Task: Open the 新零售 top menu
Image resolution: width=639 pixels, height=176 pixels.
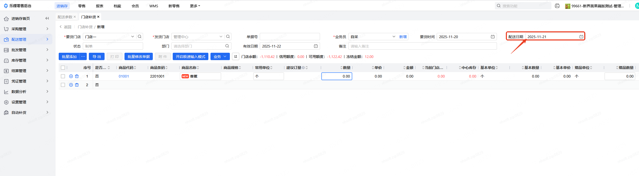Action: 174,6
